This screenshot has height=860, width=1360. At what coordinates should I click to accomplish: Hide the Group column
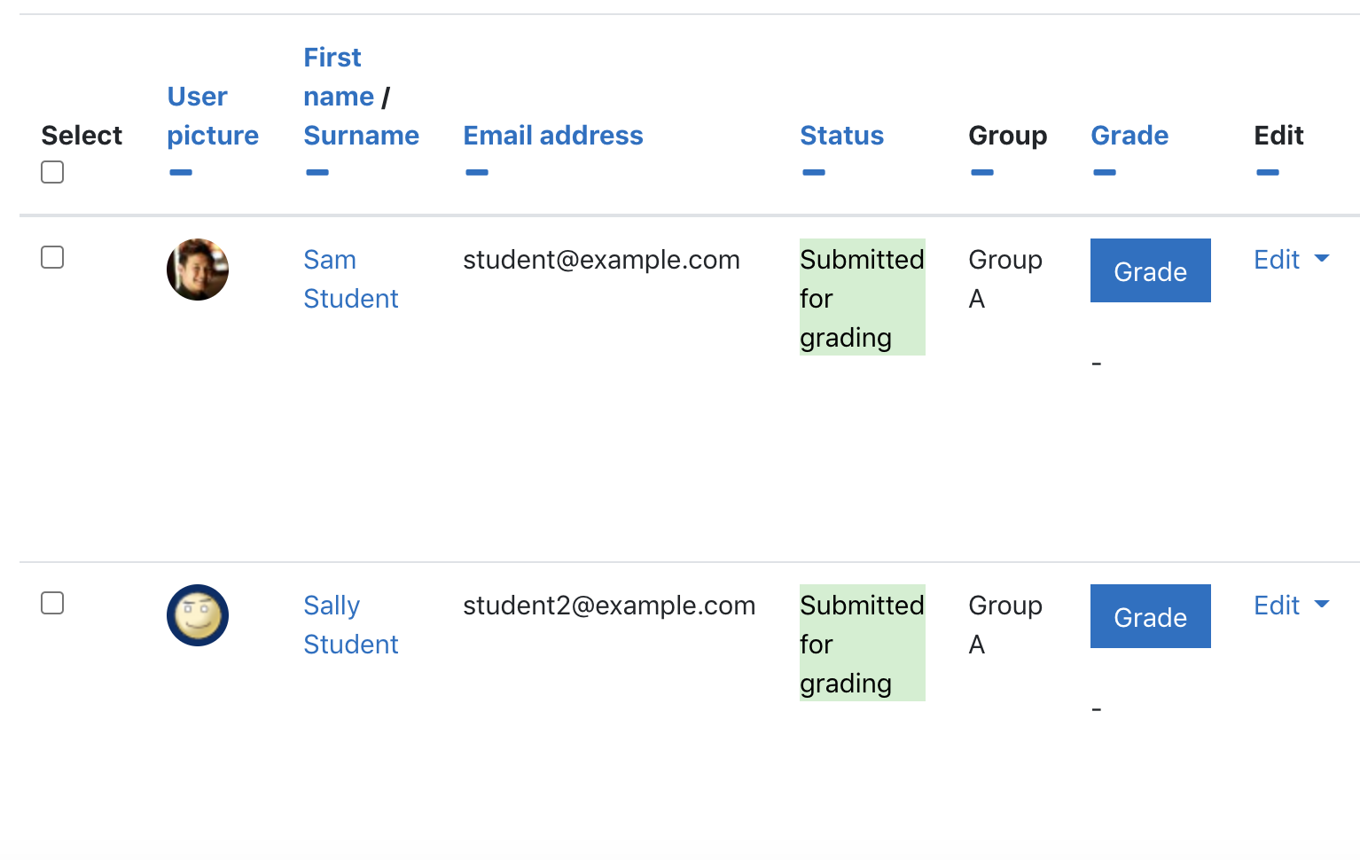pos(982,172)
